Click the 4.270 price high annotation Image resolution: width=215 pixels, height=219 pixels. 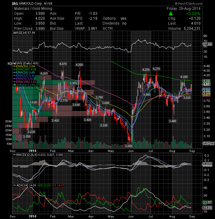pos(156,69)
